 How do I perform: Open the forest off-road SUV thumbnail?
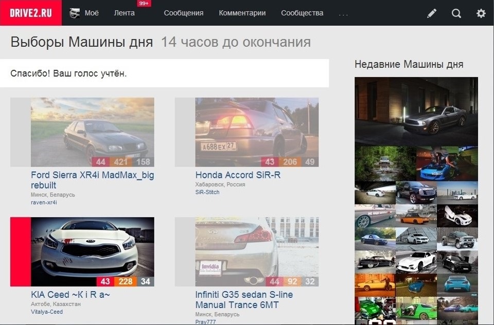385,163
